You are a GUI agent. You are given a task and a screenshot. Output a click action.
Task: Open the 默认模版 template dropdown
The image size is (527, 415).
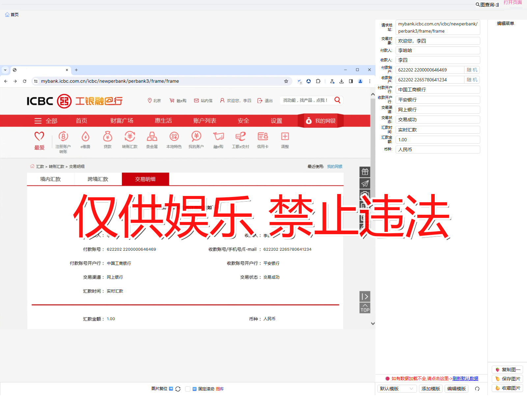pyautogui.click(x=397, y=389)
